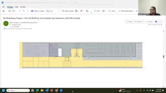
Task: Click the Viva Insights diamond icon
Action: 137,11
